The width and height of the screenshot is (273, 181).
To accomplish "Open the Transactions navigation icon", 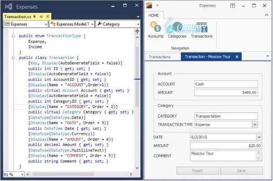I will 202,29.
